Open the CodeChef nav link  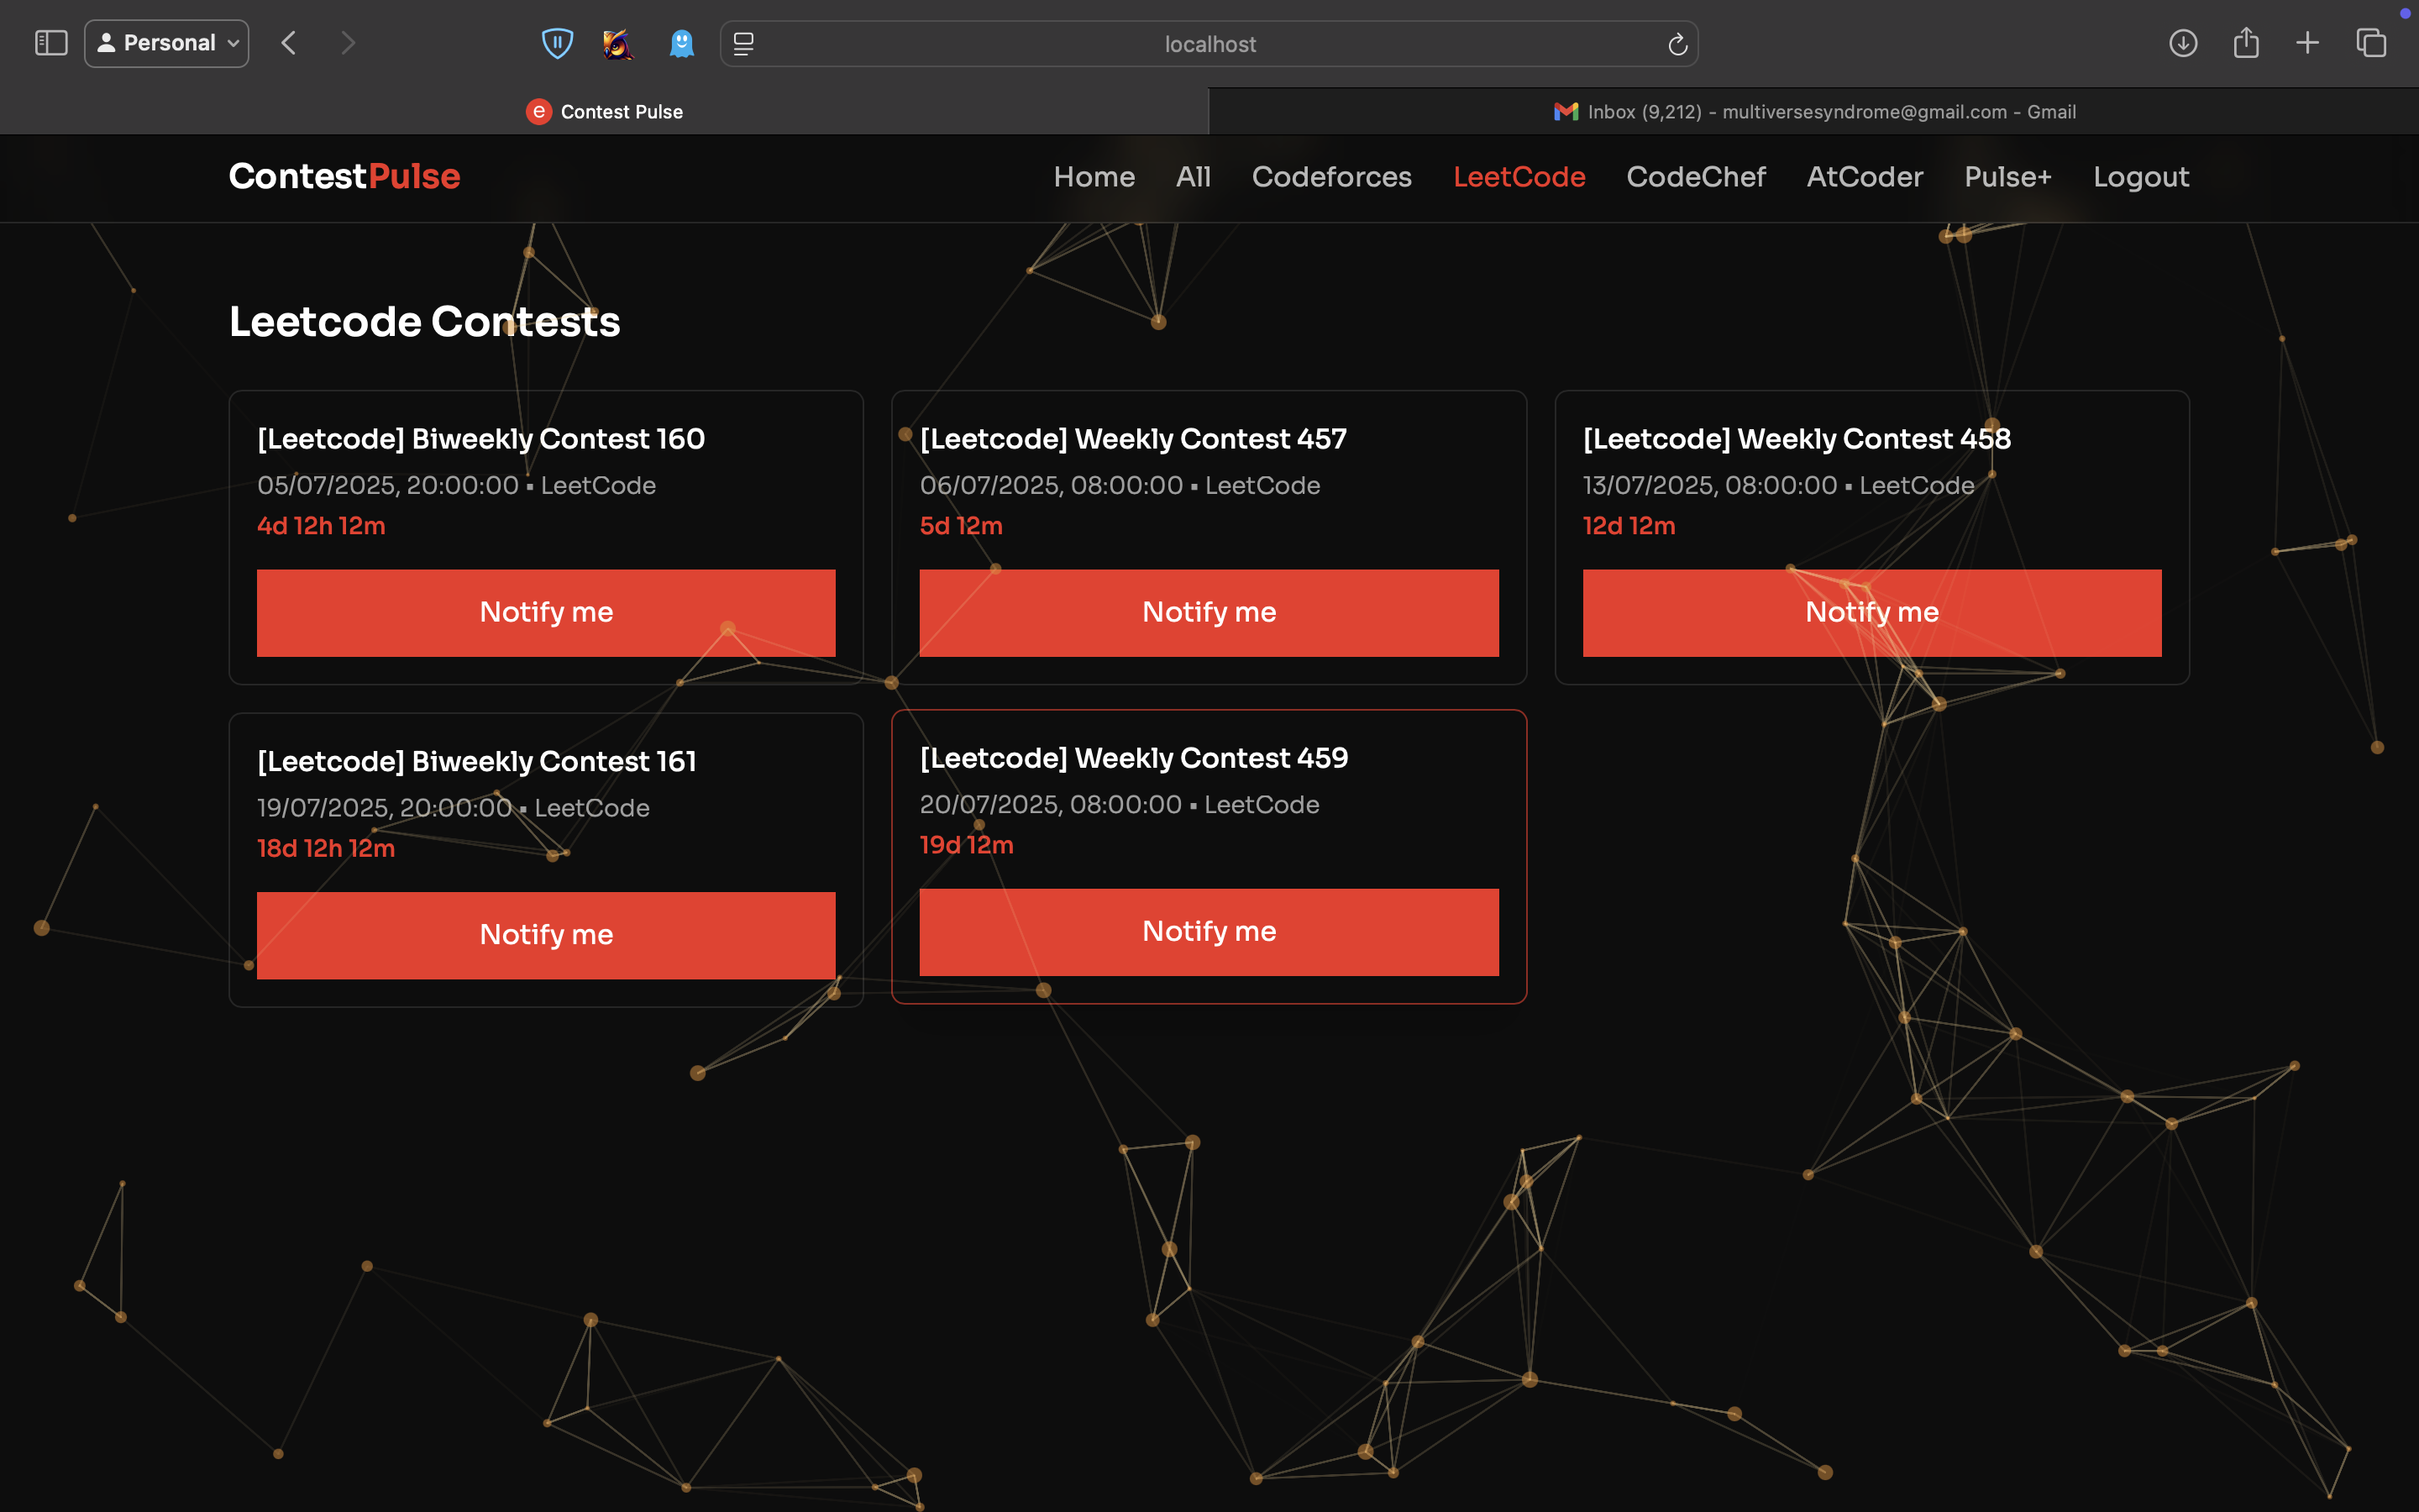click(1695, 177)
